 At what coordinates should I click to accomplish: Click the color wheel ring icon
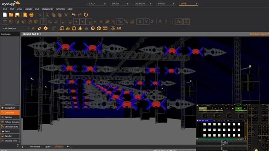tap(74, 28)
